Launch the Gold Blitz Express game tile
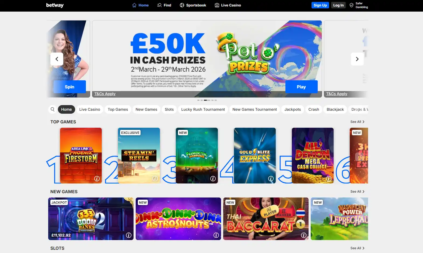 tap(255, 155)
